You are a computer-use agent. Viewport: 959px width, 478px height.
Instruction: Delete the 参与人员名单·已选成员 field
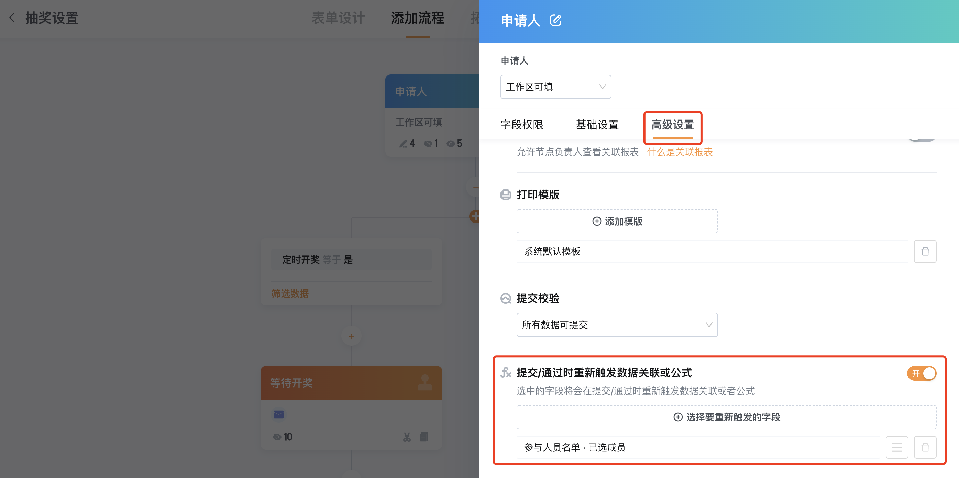pos(925,447)
